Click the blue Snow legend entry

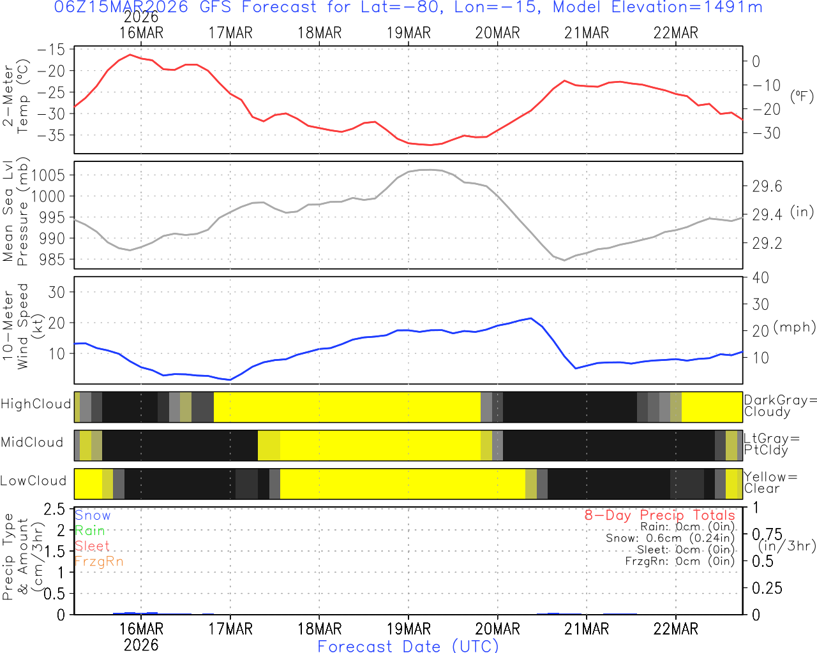(x=93, y=515)
